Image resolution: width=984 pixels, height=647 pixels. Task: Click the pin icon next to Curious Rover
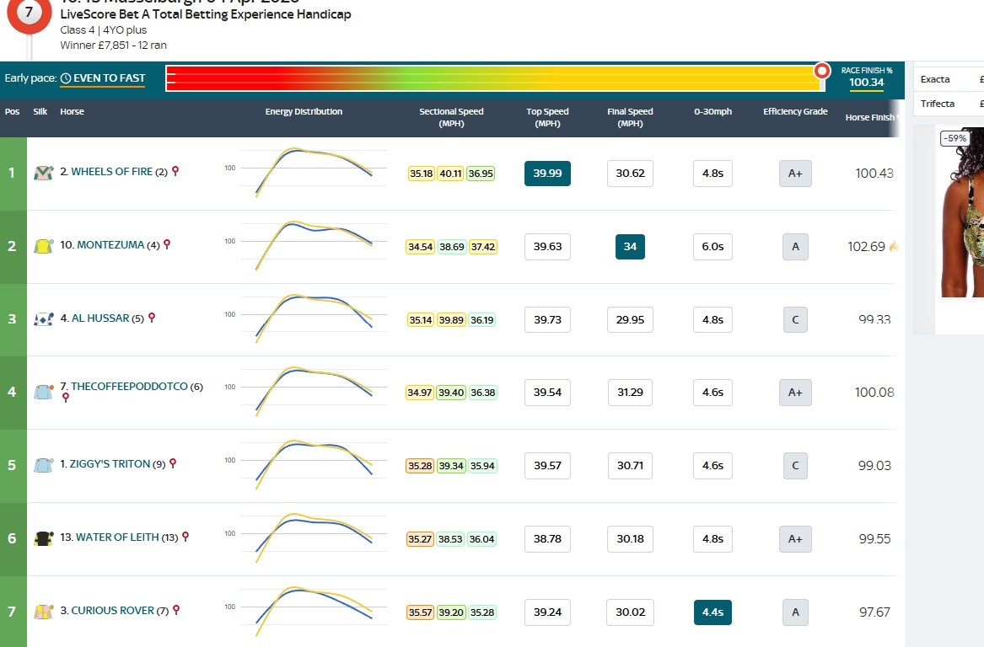176,610
